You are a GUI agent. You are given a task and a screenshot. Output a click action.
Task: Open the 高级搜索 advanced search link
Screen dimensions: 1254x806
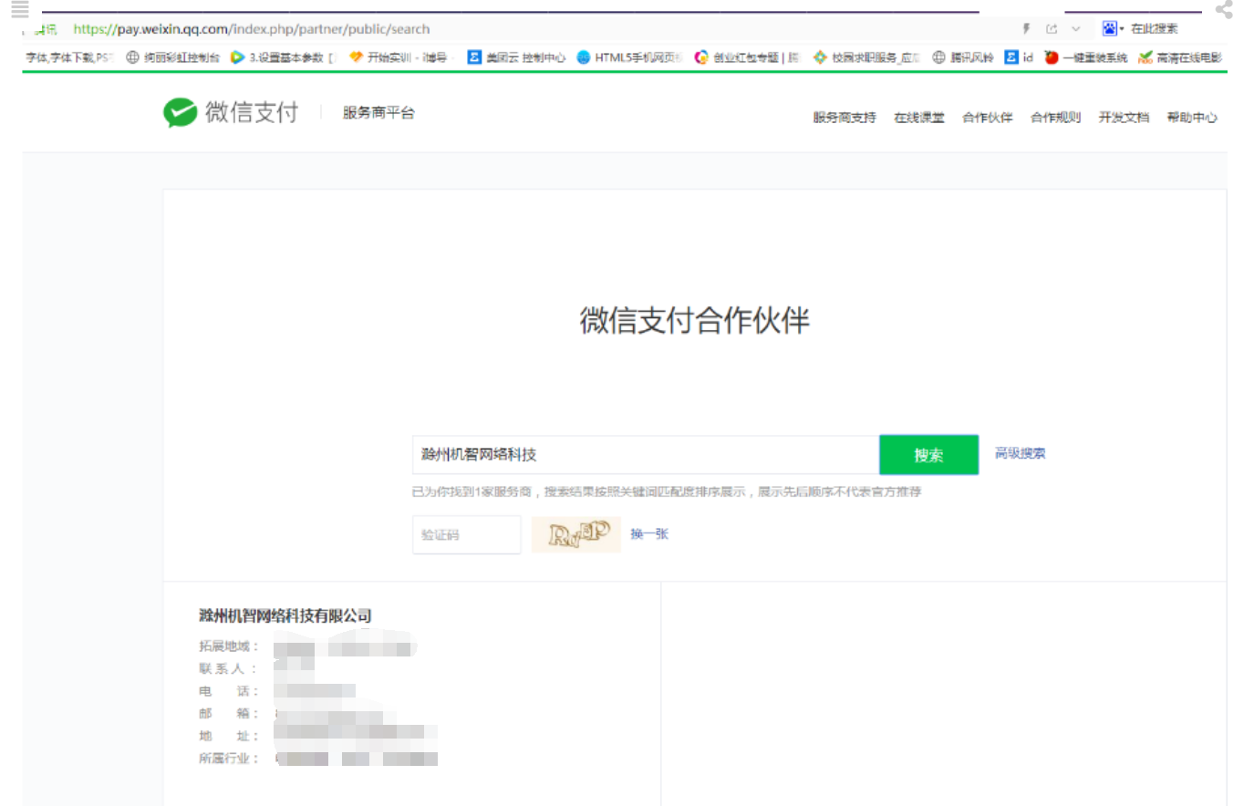[x=1020, y=453]
